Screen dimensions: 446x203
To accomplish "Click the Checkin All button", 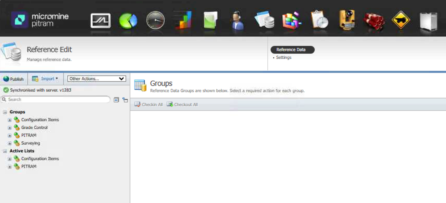I will point(149,104).
